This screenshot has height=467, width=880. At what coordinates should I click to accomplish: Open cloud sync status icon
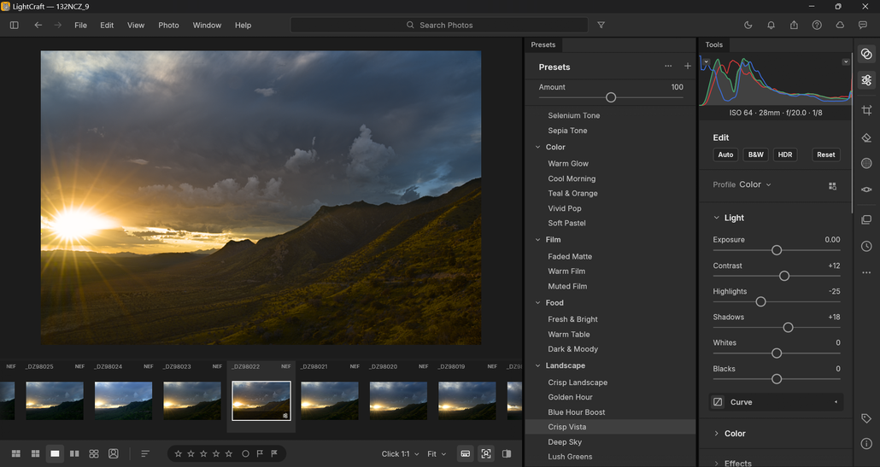(840, 26)
